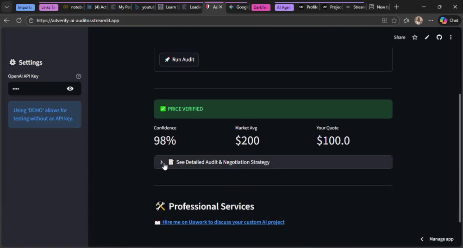Click the Using 'DEMO' info note
The height and width of the screenshot is (248, 463).
(x=44, y=114)
